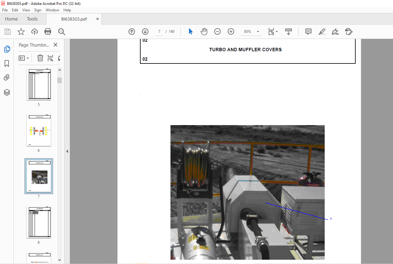Open the Find text magnifier tool
Image resolution: width=393 pixels, height=264 pixels.
pos(62,32)
